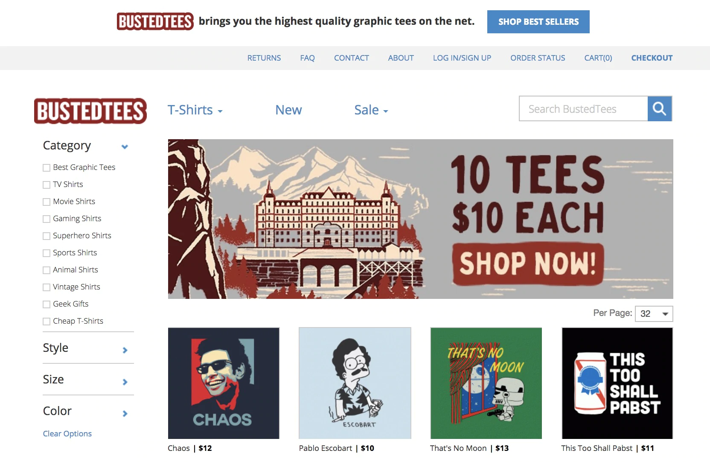Click the Shop Best Sellers button
This screenshot has height=462, width=710.
(538, 22)
